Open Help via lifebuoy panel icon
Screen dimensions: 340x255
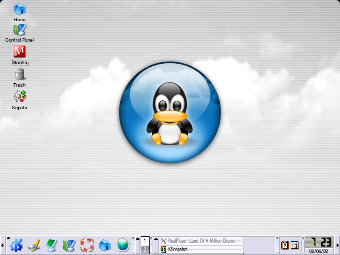87,245
